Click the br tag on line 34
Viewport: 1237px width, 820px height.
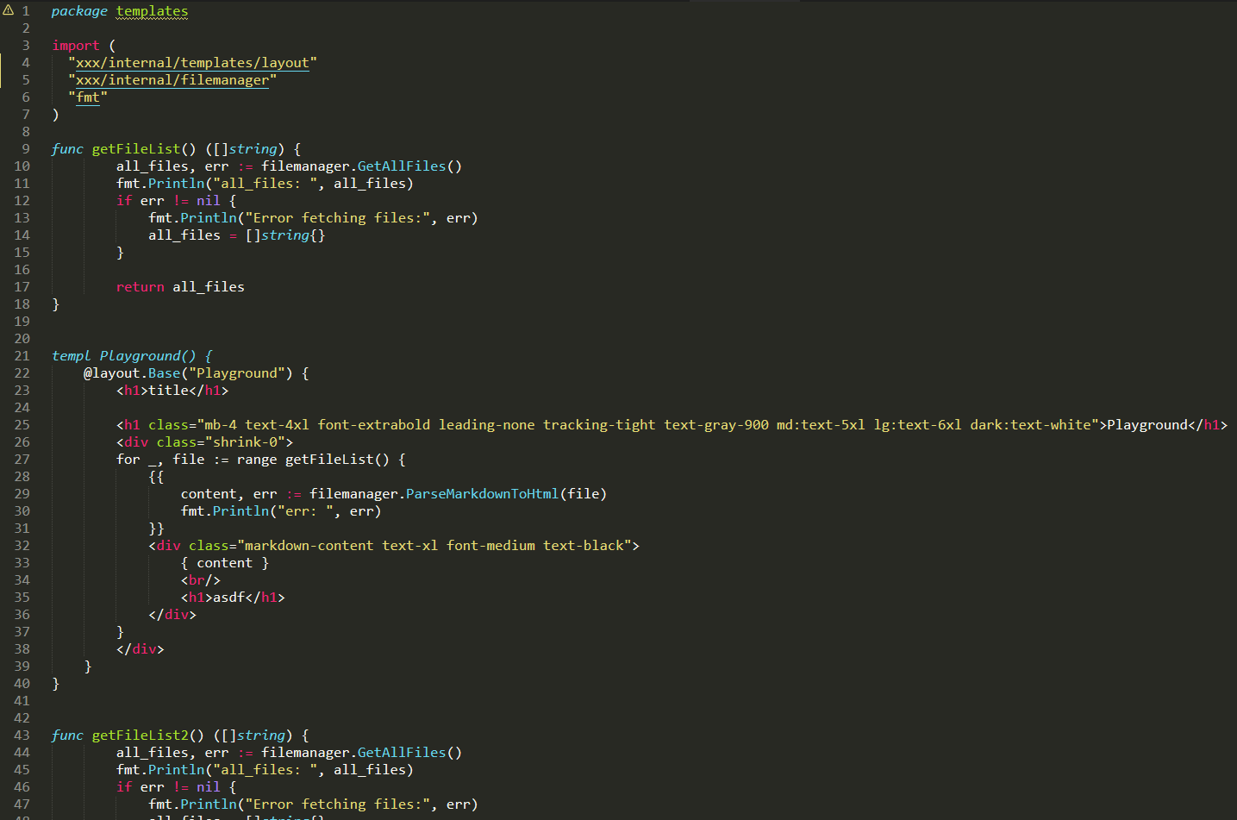(x=201, y=580)
